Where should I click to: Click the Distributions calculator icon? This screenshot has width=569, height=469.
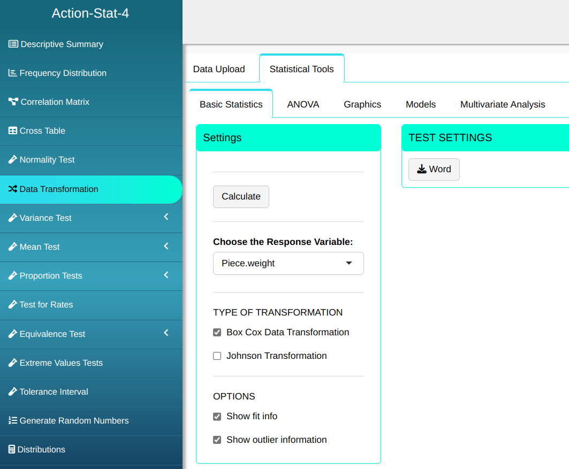pyautogui.click(x=12, y=450)
